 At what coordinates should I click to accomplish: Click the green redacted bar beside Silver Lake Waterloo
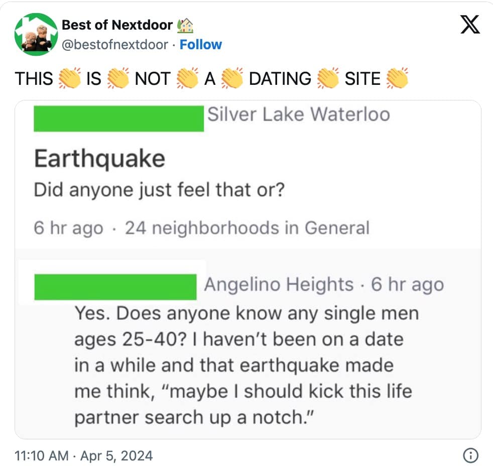pos(118,119)
